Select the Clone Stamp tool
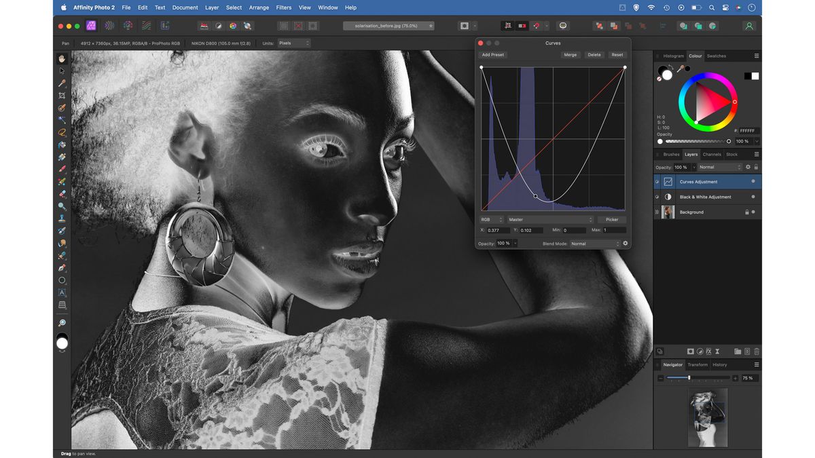This screenshot has height=458, width=815. [x=62, y=216]
